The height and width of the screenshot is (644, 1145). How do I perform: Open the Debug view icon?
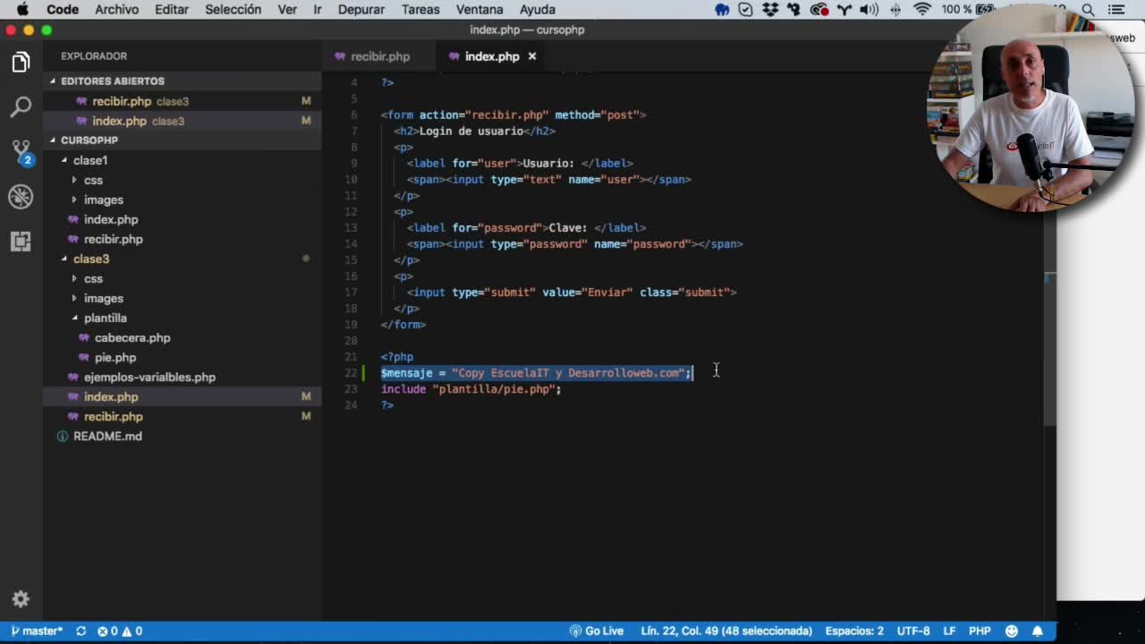[x=21, y=197]
